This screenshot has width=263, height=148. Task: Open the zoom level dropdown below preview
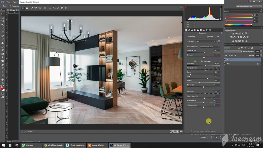click(35, 132)
